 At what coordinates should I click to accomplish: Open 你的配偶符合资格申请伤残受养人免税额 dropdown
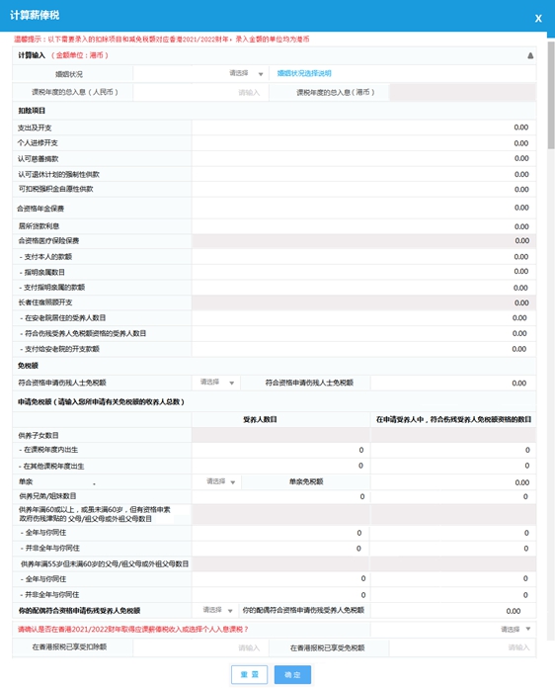coord(216,610)
